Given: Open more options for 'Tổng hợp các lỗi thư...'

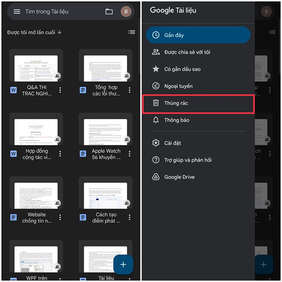Looking at the screenshot, I should [x=130, y=90].
